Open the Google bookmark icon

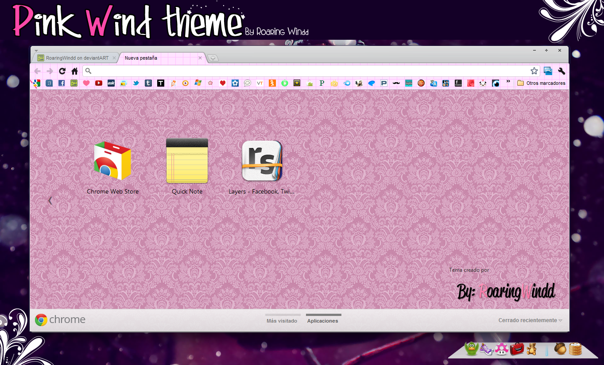click(x=36, y=83)
